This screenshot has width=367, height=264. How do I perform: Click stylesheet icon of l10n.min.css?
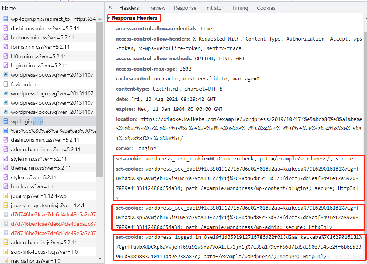tap(6, 56)
